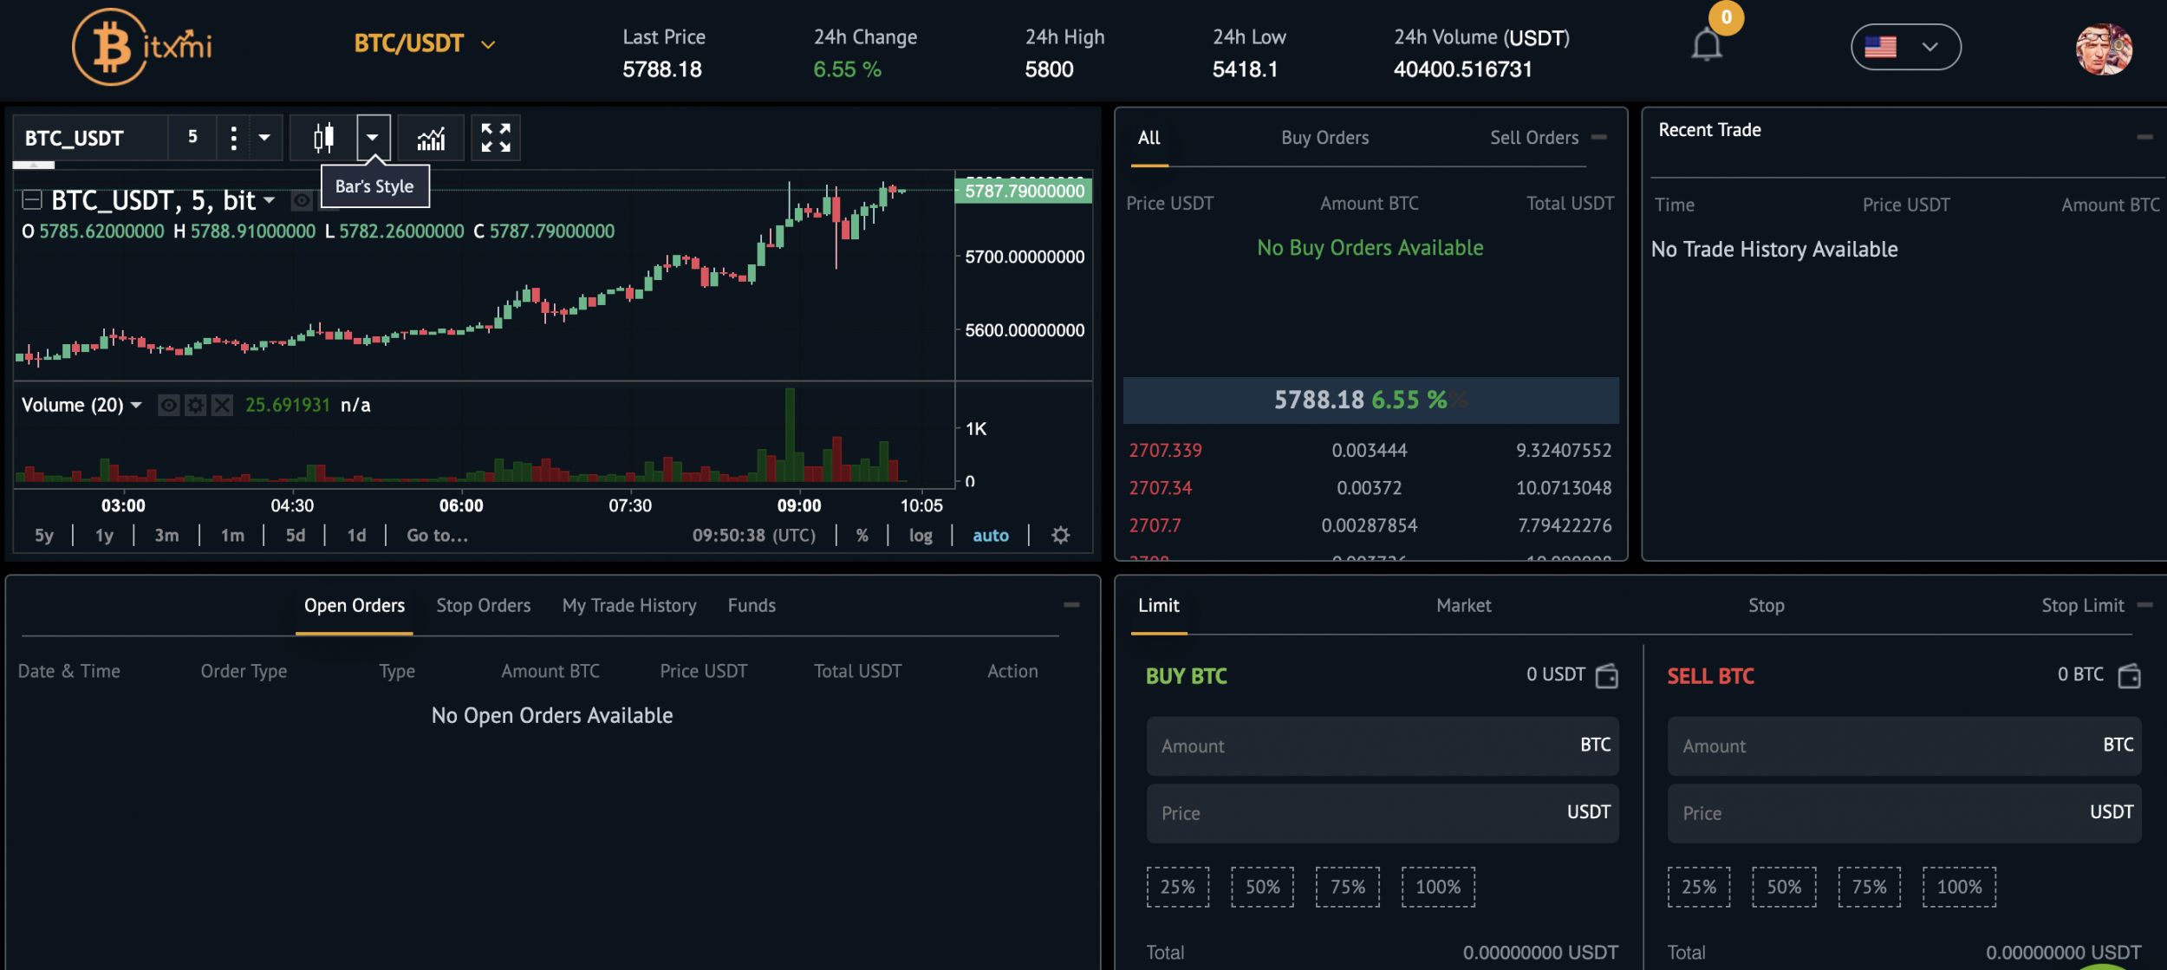Viewport: 2167px width, 970px height.
Task: Click the candlestick bar style icon
Action: point(323,138)
